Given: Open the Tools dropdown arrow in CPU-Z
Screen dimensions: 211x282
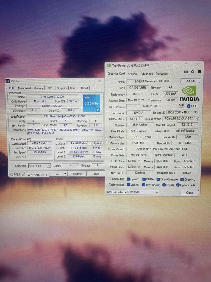Looking at the screenshot, I should [x=65, y=174].
